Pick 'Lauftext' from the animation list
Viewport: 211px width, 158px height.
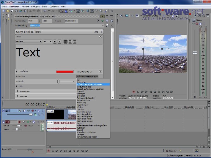[80, 110]
